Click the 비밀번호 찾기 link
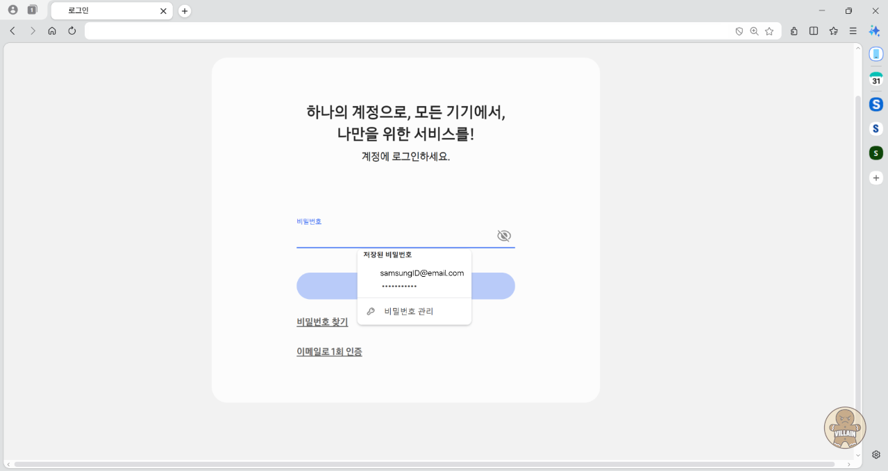Screen dimensions: 888x471 click(x=322, y=322)
